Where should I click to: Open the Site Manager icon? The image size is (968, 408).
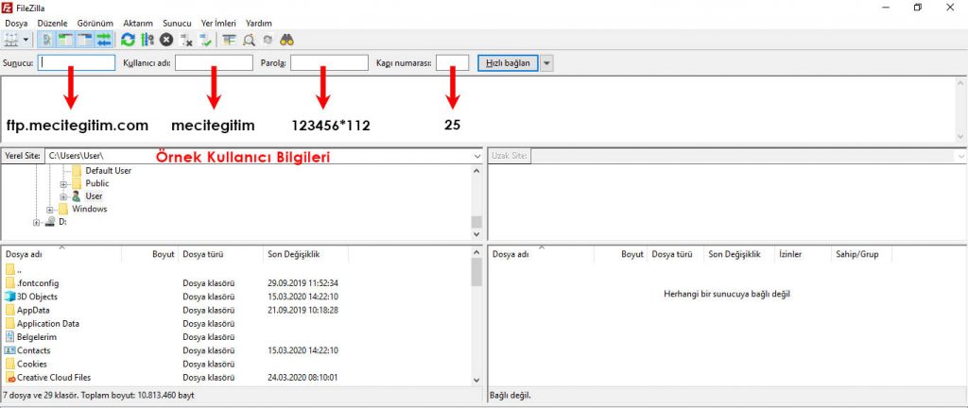click(11, 40)
